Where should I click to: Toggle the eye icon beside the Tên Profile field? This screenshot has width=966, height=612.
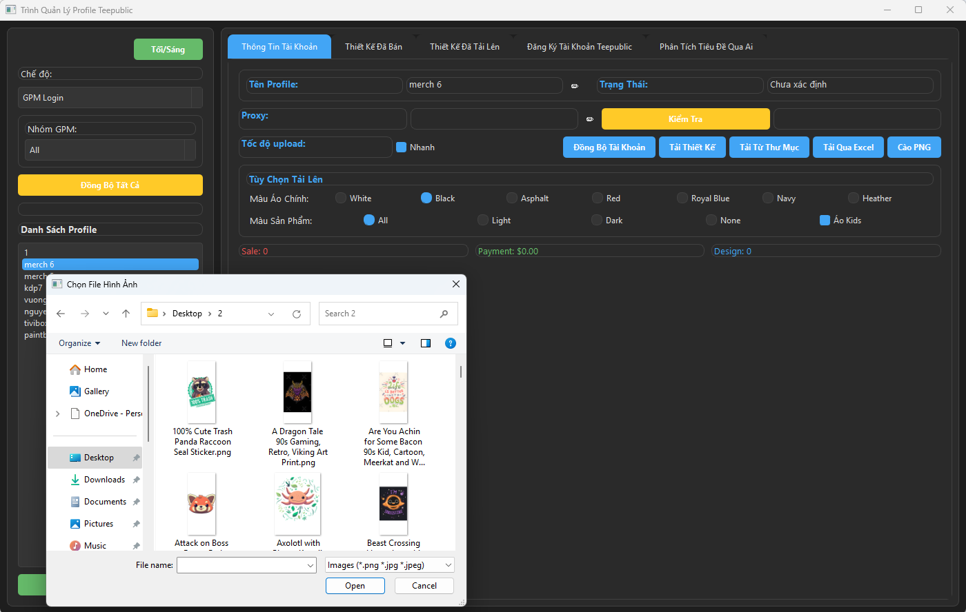point(575,85)
